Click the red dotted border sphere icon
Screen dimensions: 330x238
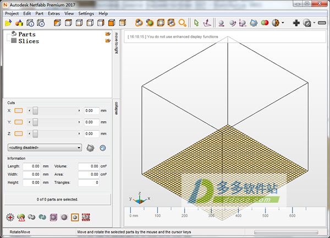tap(86, 217)
